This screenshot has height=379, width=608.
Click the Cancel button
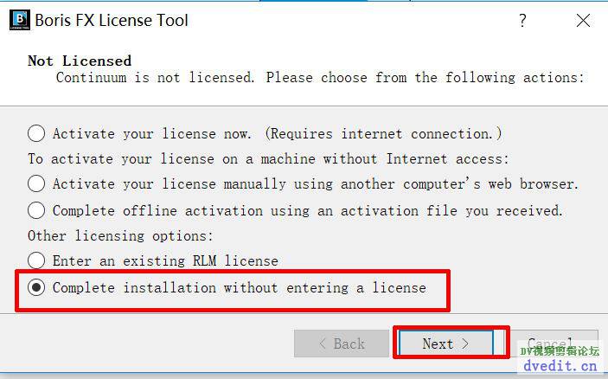tap(550, 344)
